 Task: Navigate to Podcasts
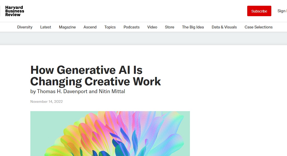point(132,27)
